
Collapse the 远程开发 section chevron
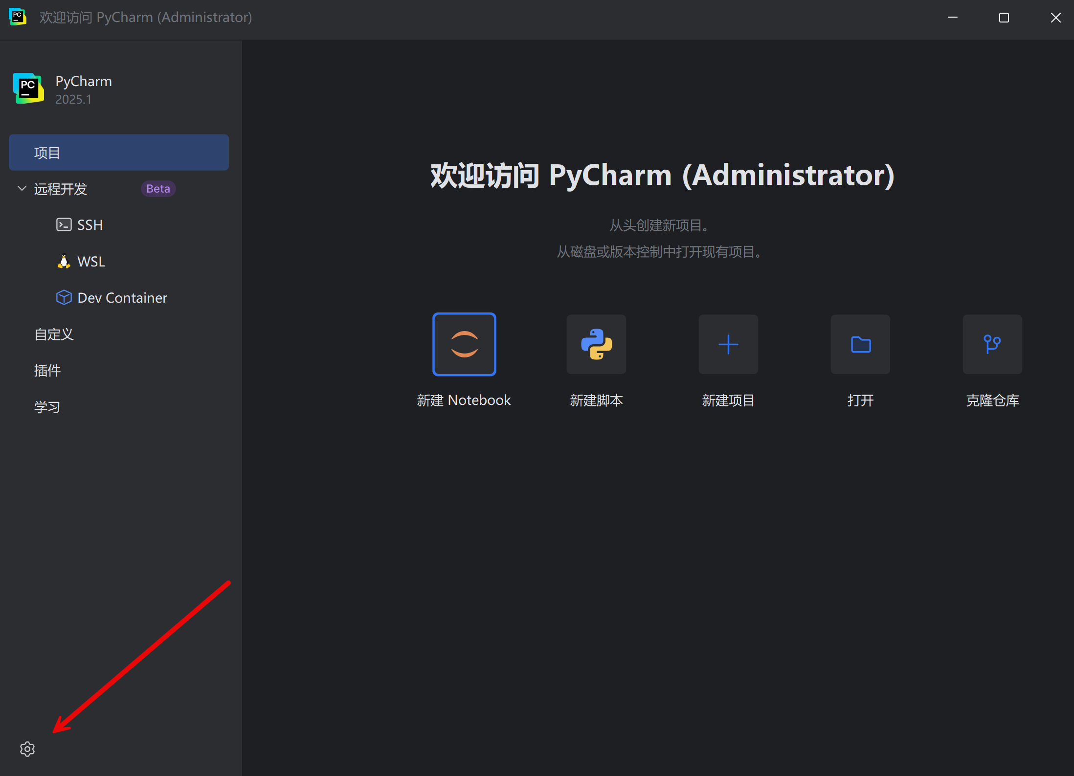[x=22, y=189]
